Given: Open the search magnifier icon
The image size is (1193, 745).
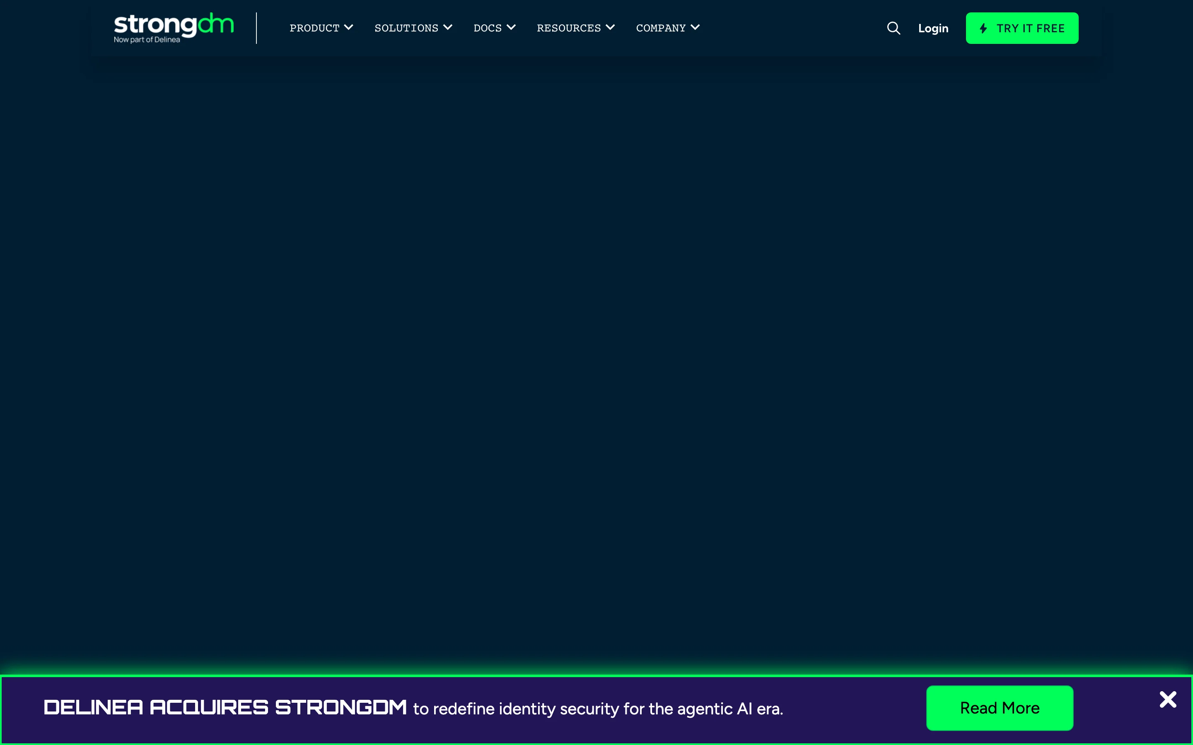Looking at the screenshot, I should [x=893, y=28].
